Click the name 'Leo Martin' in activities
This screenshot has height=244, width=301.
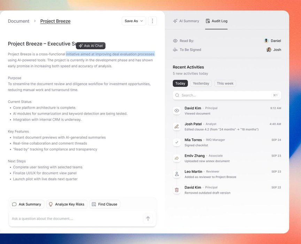(193, 171)
